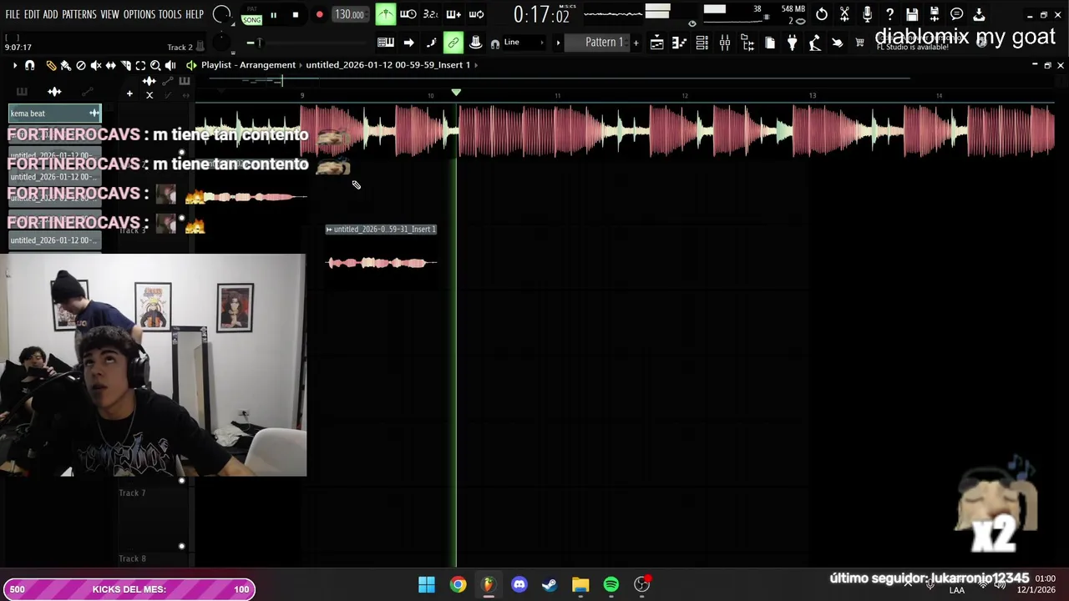Viewport: 1069px width, 601px height.
Task: Open the ADD menu
Action: click(51, 14)
